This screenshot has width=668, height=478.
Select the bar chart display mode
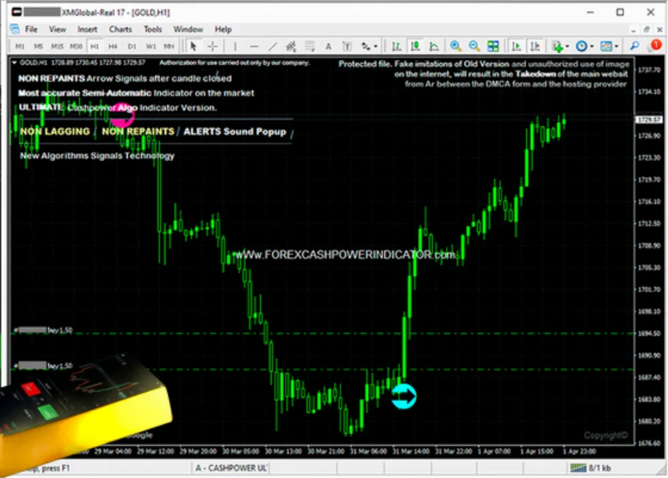click(x=396, y=46)
